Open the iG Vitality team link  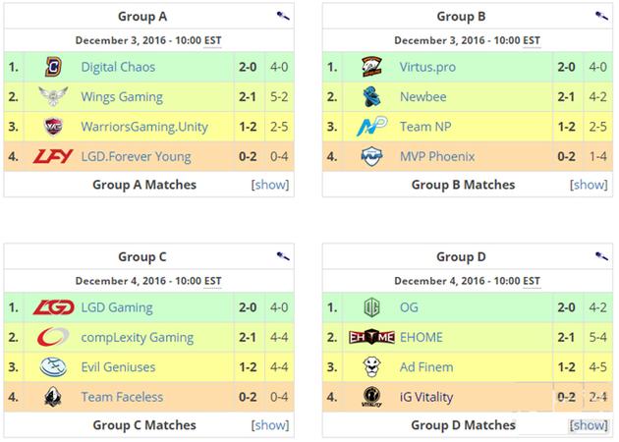[x=431, y=396]
